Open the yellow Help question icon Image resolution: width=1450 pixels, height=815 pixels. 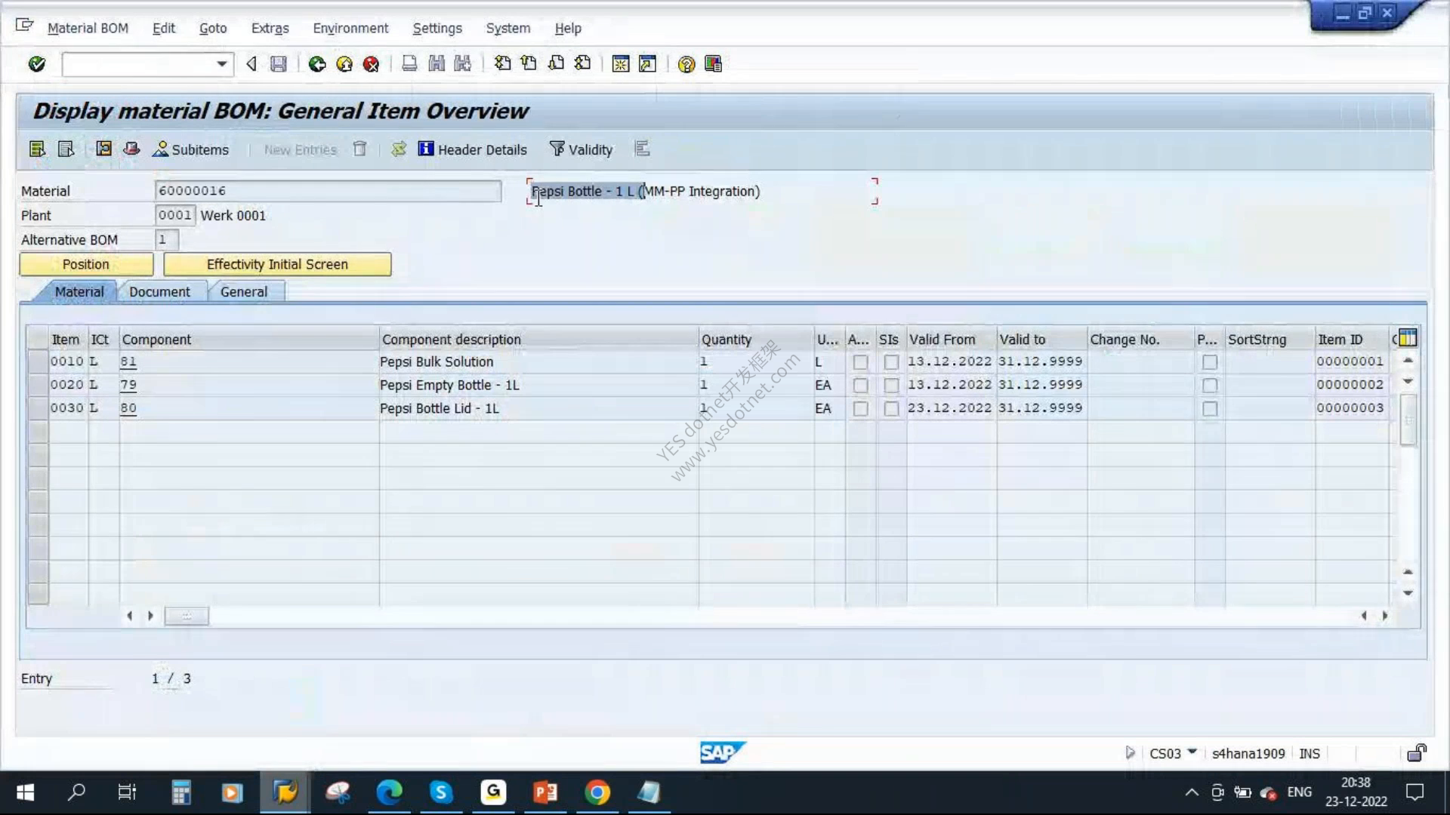pyautogui.click(x=686, y=64)
